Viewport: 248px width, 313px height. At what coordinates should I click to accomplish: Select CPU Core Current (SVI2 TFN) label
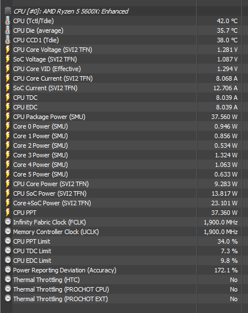53,78
